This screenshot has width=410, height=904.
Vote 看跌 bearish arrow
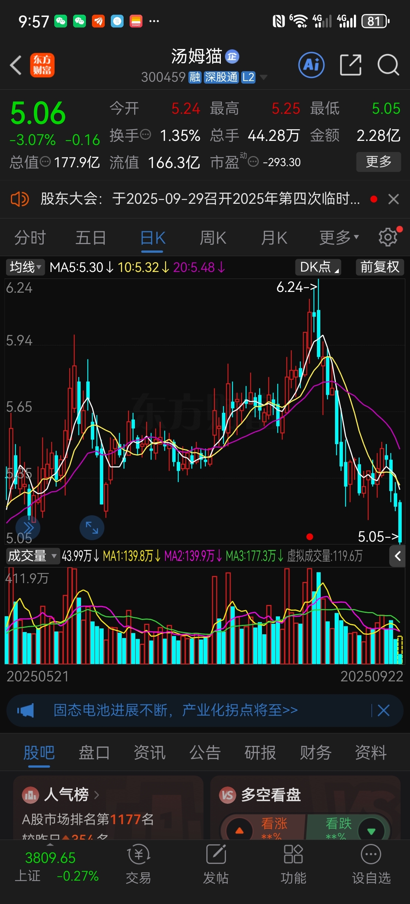coord(371,831)
